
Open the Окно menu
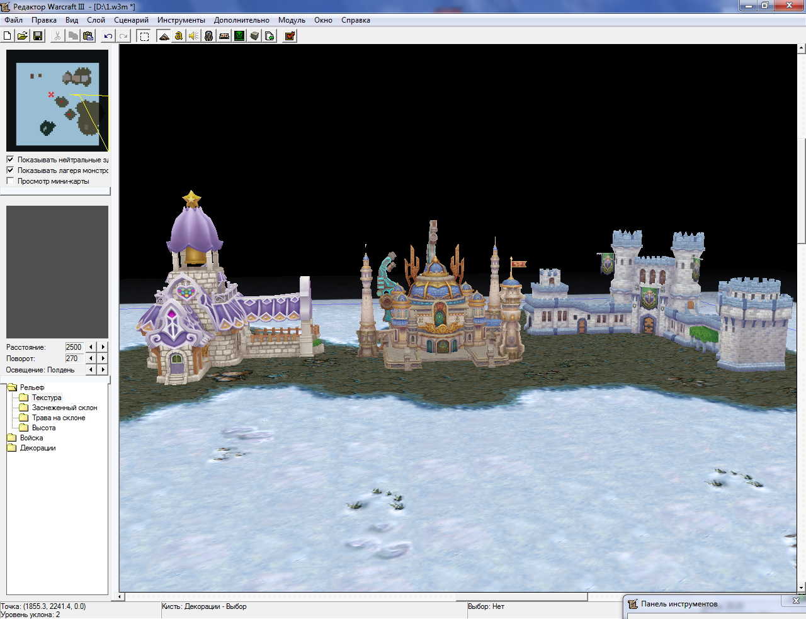(324, 20)
